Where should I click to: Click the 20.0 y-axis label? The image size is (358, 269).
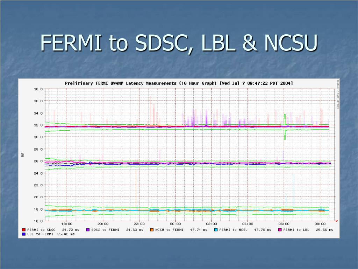click(38, 197)
